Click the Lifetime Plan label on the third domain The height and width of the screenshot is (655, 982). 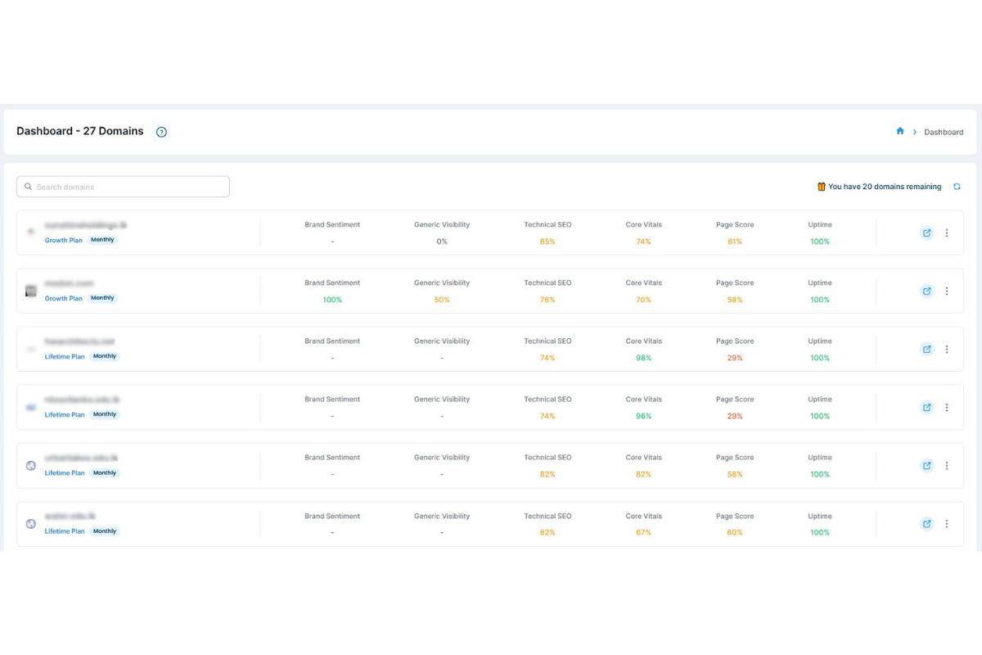point(65,356)
